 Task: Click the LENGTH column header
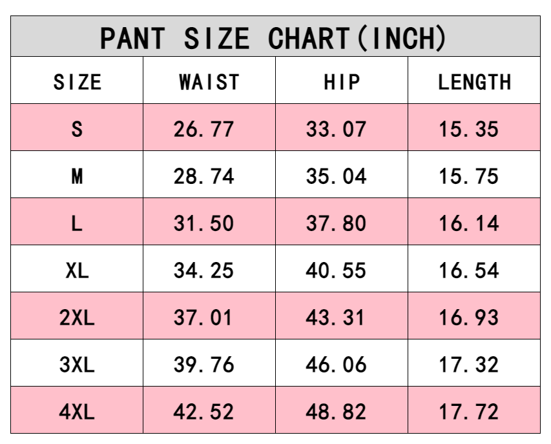474,82
